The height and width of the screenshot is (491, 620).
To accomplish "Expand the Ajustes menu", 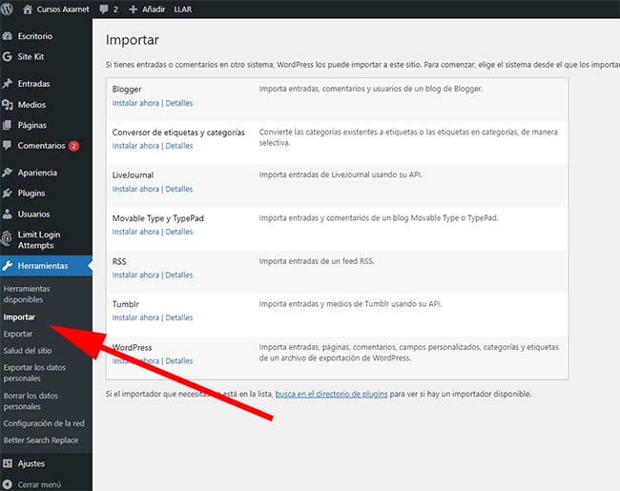I will [x=31, y=463].
